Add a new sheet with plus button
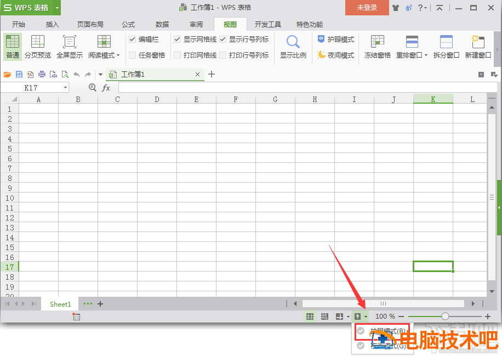The height and width of the screenshot is (356, 502). 100,304
